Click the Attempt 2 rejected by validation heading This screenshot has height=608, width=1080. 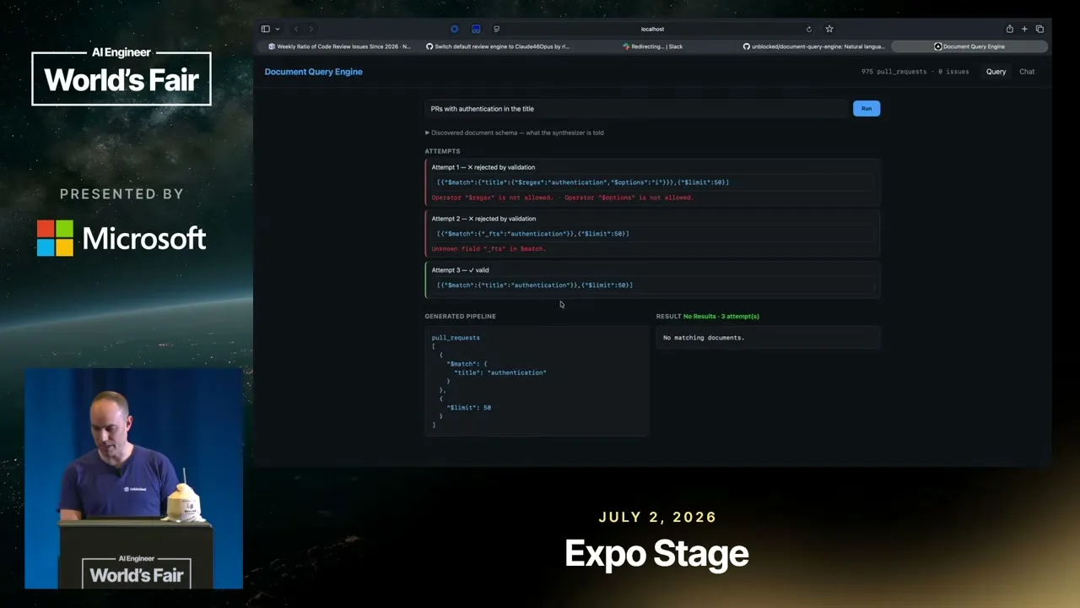pos(483,219)
